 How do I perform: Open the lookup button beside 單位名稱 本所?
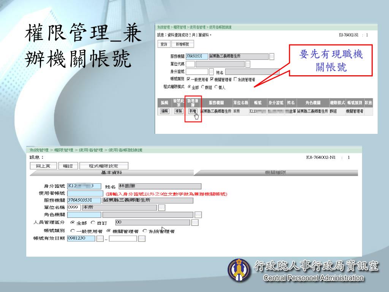pyautogui.click(x=161, y=208)
